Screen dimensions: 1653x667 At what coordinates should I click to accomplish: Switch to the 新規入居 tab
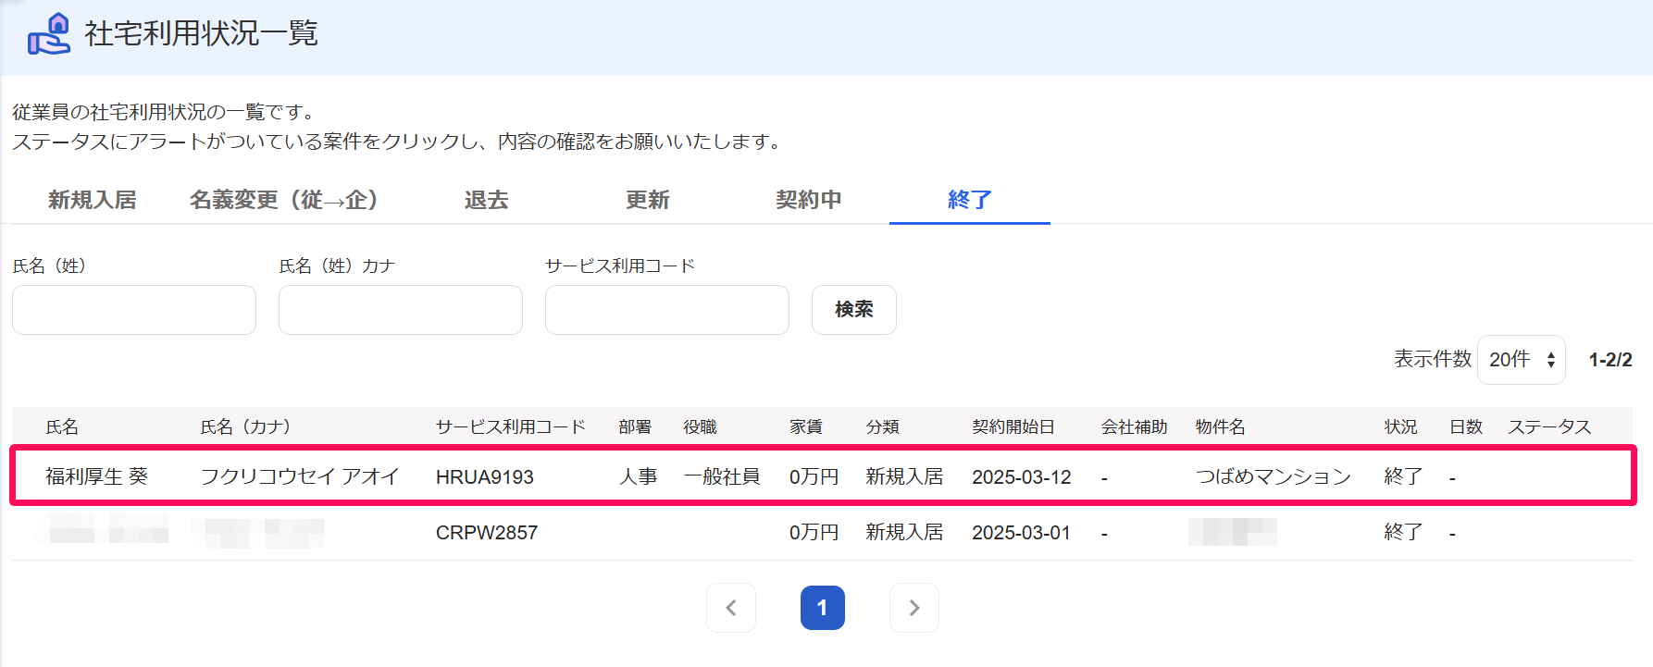coord(93,200)
